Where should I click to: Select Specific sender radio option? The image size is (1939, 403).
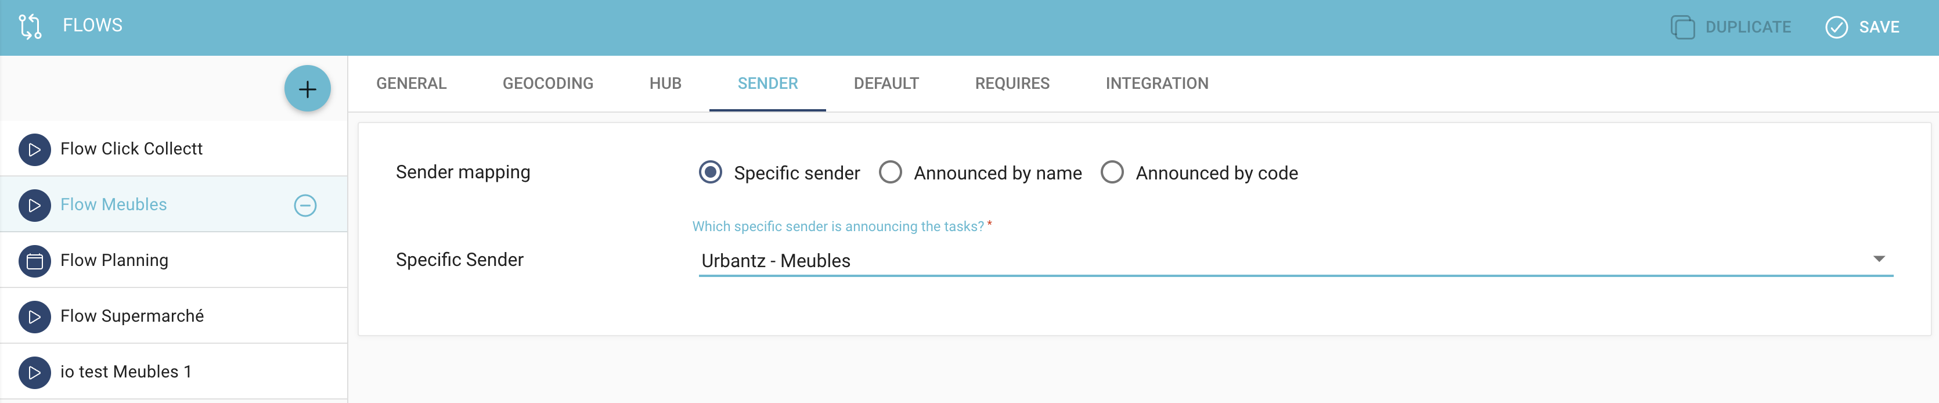(x=710, y=172)
